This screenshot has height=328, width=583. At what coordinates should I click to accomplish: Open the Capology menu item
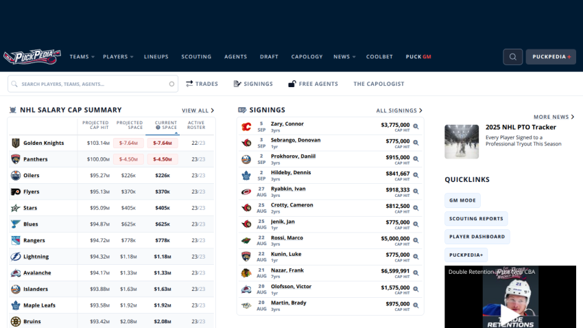(x=307, y=57)
